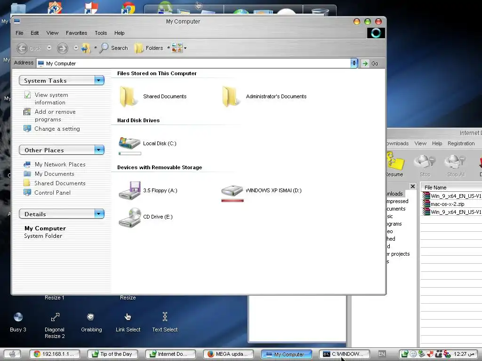Select the 3.5 Floppy (A:) drive icon

tap(129, 190)
